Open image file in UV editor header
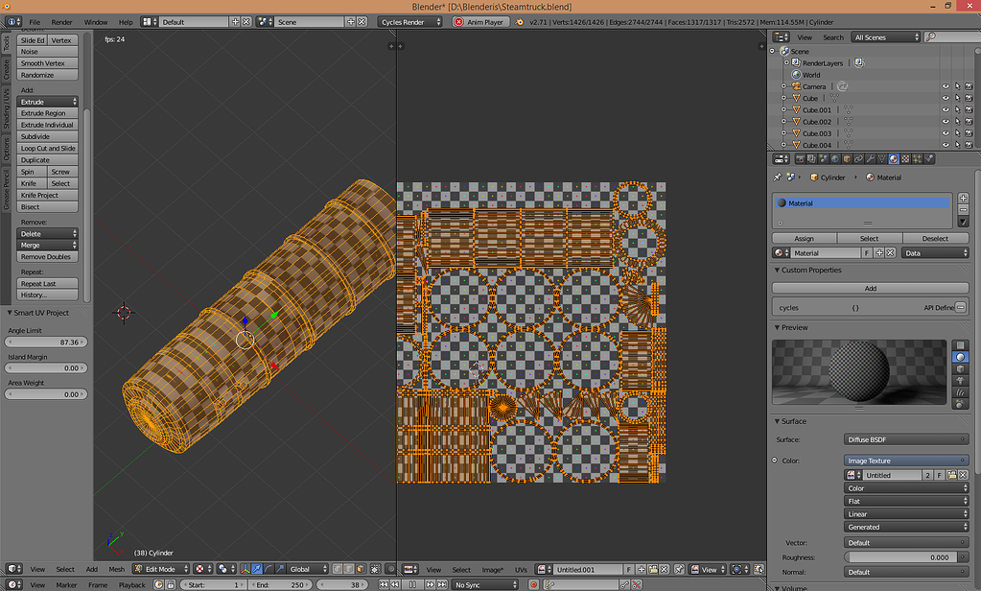 click(653, 569)
